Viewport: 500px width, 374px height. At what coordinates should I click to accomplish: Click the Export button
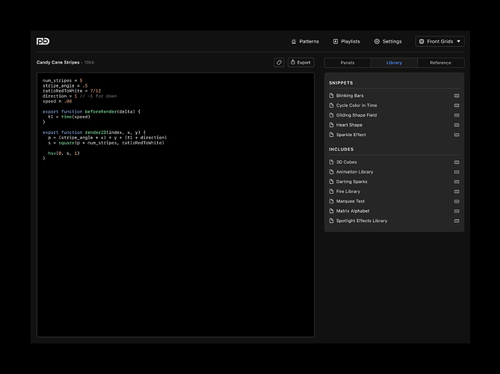tap(300, 63)
